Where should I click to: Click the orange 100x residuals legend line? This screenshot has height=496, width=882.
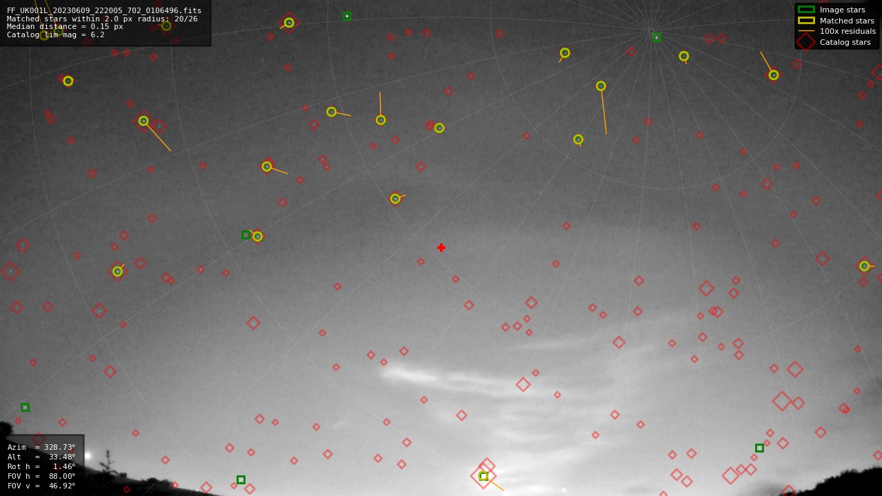(806, 31)
